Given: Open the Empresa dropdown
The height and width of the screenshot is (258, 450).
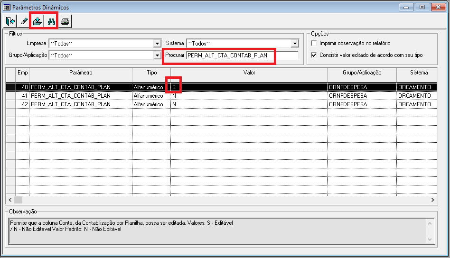Looking at the screenshot, I should 157,44.
